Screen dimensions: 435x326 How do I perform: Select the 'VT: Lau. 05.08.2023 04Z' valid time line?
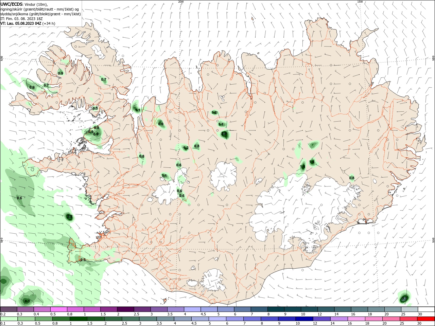(x=20, y=23)
